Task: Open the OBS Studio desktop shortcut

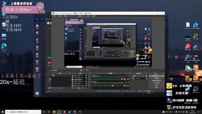Action: tap(196, 89)
